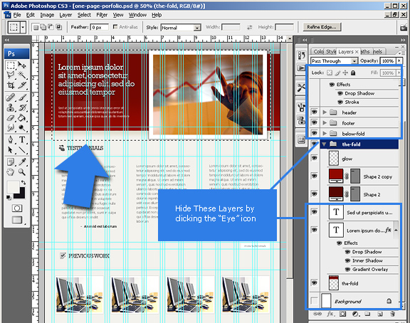Add a layer mask
Viewport: 410px width, 323px height.
click(342, 314)
